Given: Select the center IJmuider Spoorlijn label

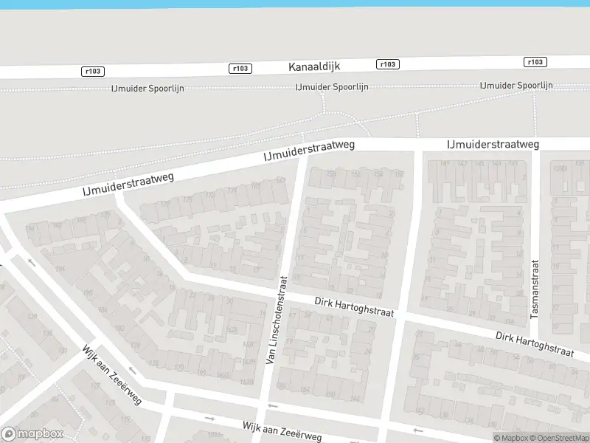Looking at the screenshot, I should point(331,87).
